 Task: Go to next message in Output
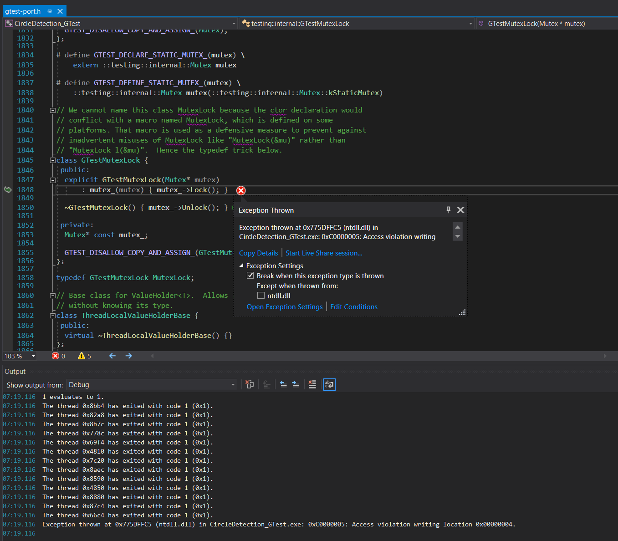click(296, 384)
